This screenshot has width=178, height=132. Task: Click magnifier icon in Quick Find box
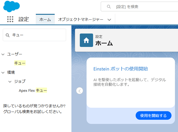(8, 35)
